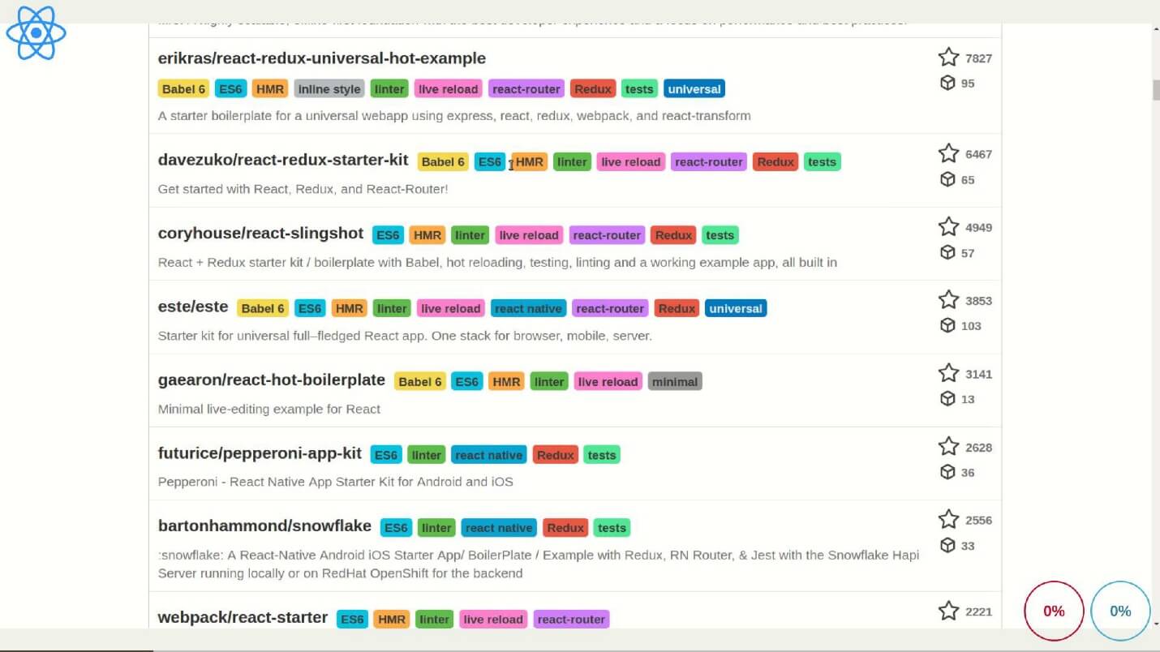Star the bartonhammond/snowflake repo
This screenshot has width=1160, height=652.
[948, 519]
